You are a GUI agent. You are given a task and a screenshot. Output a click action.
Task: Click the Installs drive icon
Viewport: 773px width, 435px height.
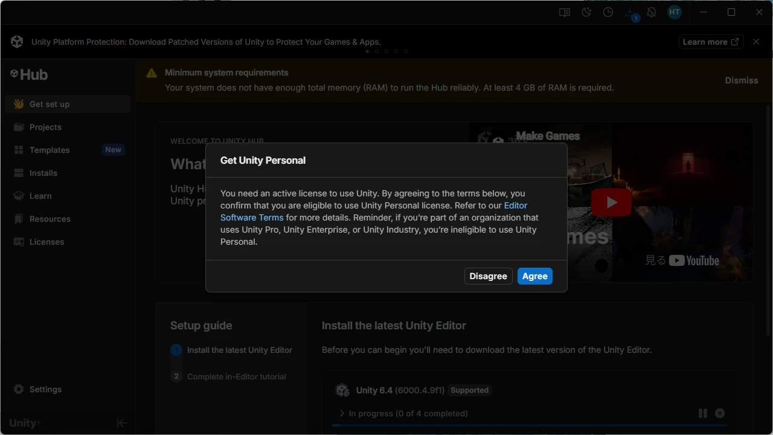19,173
